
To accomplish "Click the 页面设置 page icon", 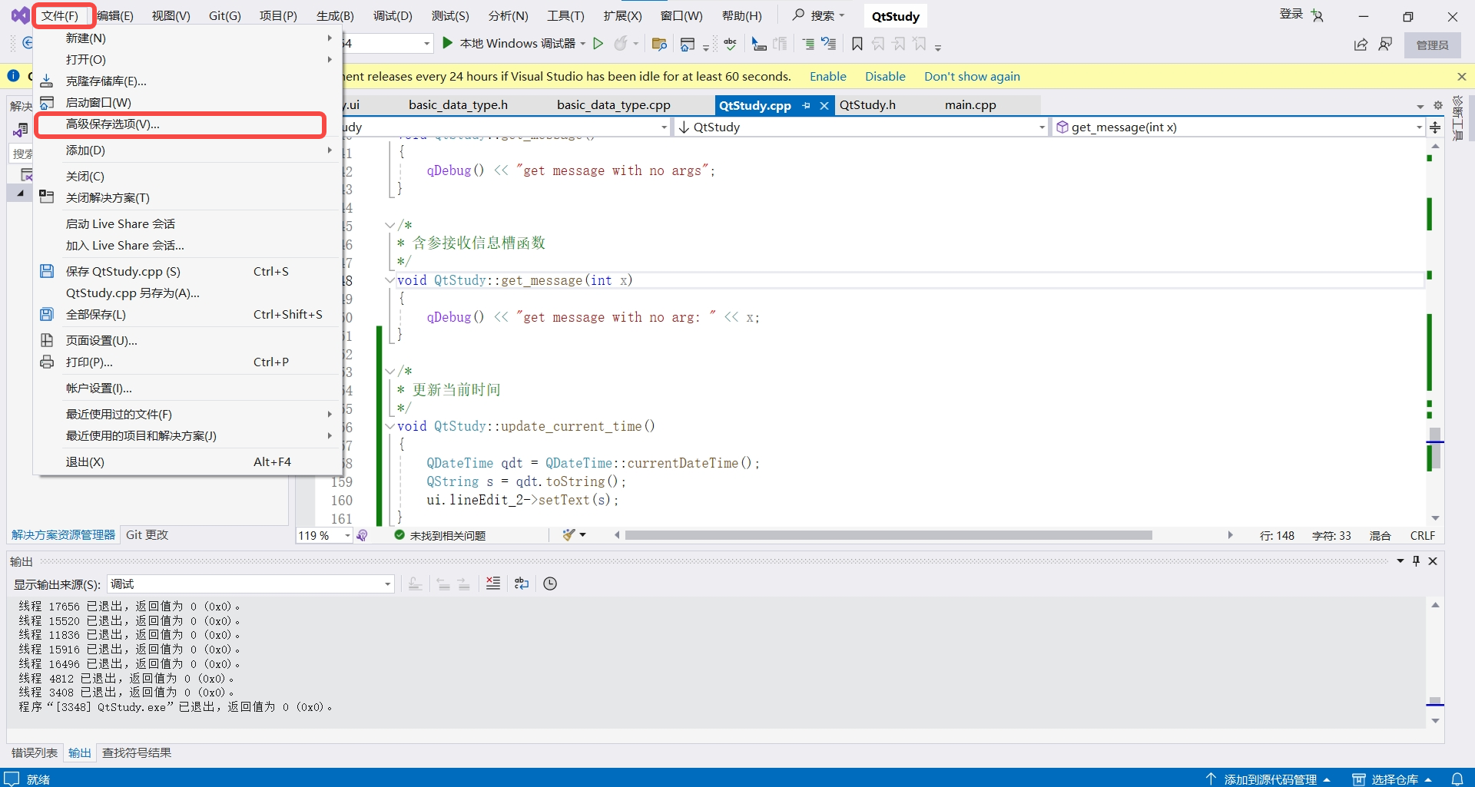I will 47,340.
